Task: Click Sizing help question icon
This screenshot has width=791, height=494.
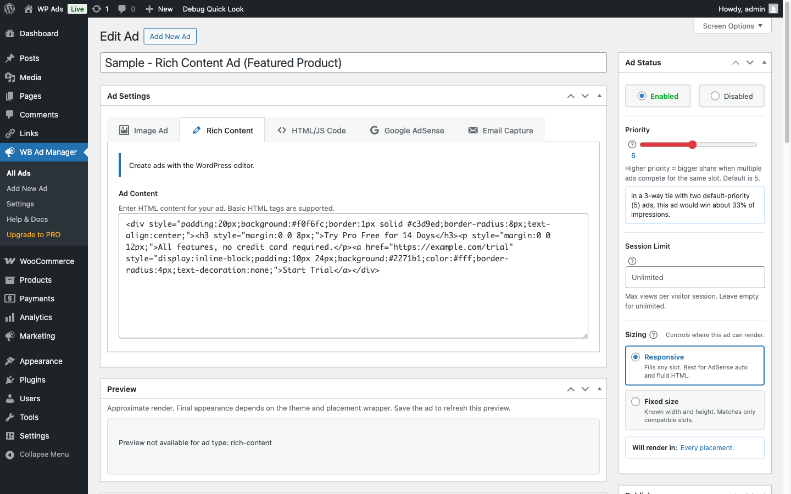Action: [x=653, y=335]
